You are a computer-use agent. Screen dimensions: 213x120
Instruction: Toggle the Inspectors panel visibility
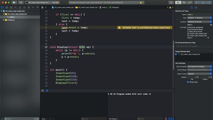(x=209, y=2)
